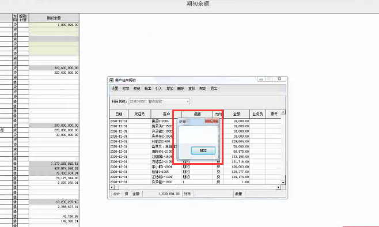Select amount cell 129,604.00
This screenshot has height=227, width=379.
[237, 141]
